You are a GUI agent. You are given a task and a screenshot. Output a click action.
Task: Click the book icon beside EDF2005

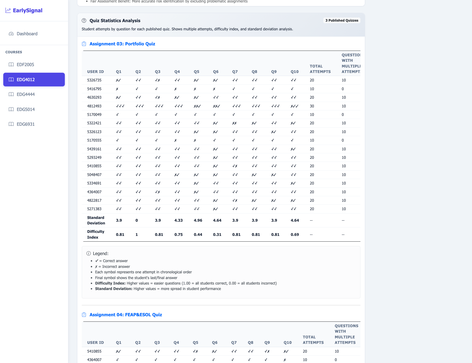(x=11, y=65)
